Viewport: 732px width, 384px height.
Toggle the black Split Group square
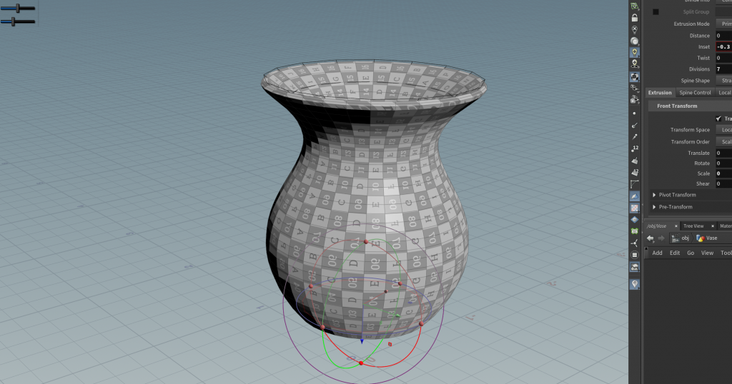click(656, 12)
